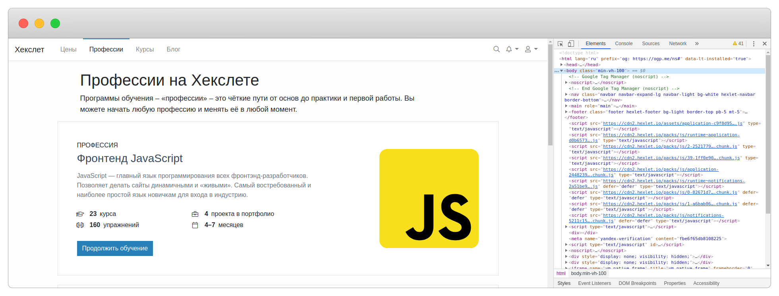This screenshot has width=779, height=296.
Task: Open the DOM Breakpoints subpanel tab
Action: point(637,283)
